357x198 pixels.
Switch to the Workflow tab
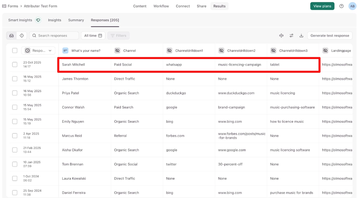(x=161, y=6)
